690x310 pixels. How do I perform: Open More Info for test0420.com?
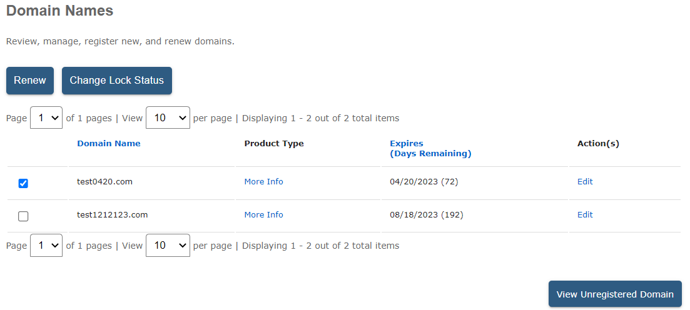point(263,182)
